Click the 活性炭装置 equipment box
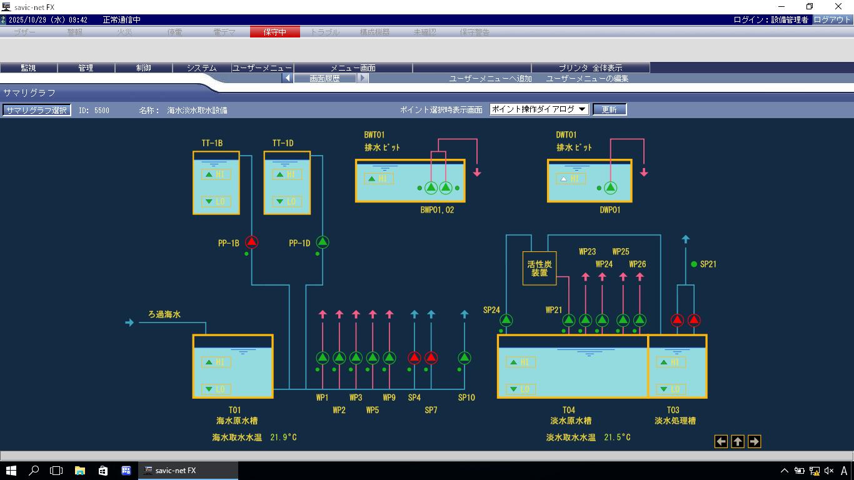The height and width of the screenshot is (480, 854). (539, 268)
